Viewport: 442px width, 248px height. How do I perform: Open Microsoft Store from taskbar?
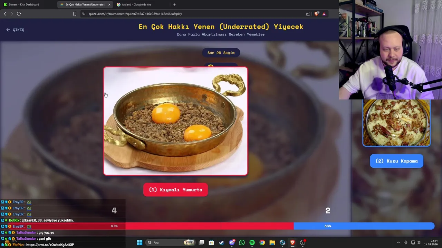[211, 242]
